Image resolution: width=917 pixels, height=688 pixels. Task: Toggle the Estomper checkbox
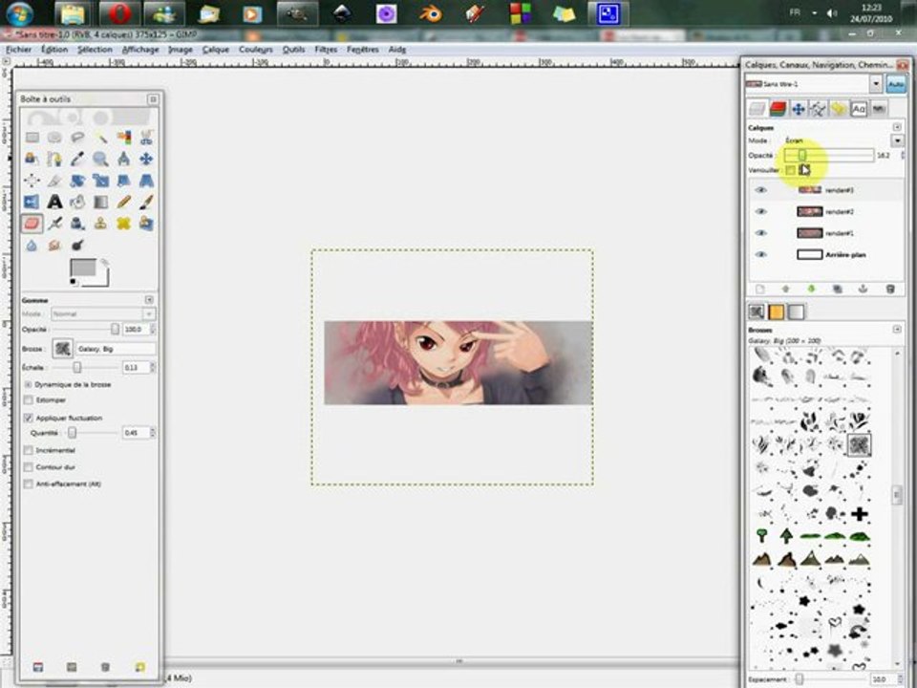28,400
